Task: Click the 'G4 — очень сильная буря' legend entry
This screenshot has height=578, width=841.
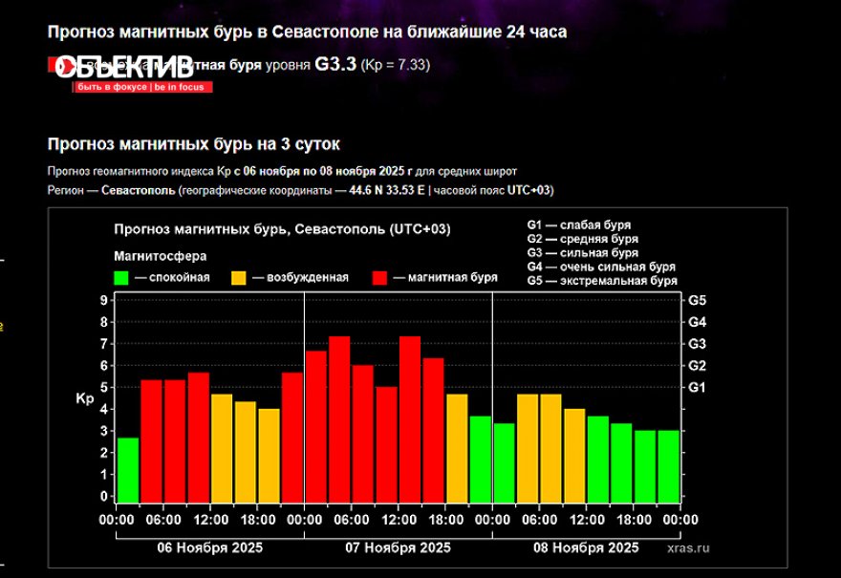Action: (x=601, y=267)
